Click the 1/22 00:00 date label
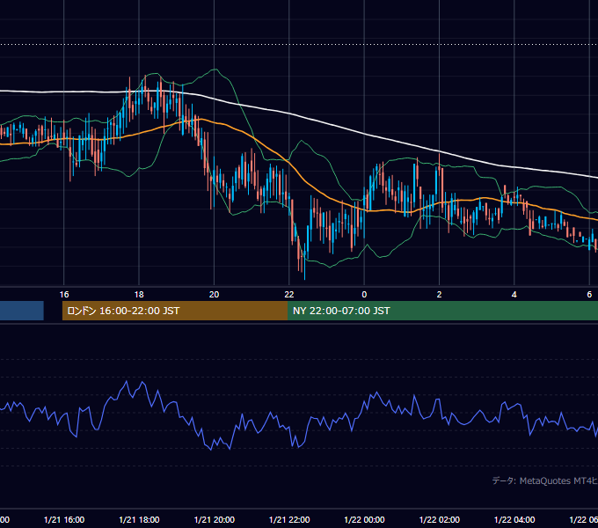This screenshot has height=528, width=598. click(364, 519)
